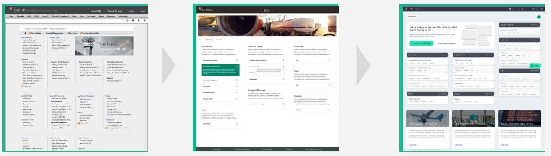Open the hamburger menu in the new Diio dashboard
551x156 pixels.
click(x=406, y=9)
